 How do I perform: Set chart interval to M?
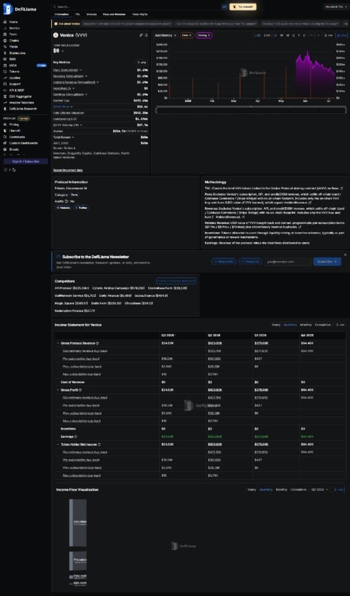pyautogui.click(x=287, y=36)
